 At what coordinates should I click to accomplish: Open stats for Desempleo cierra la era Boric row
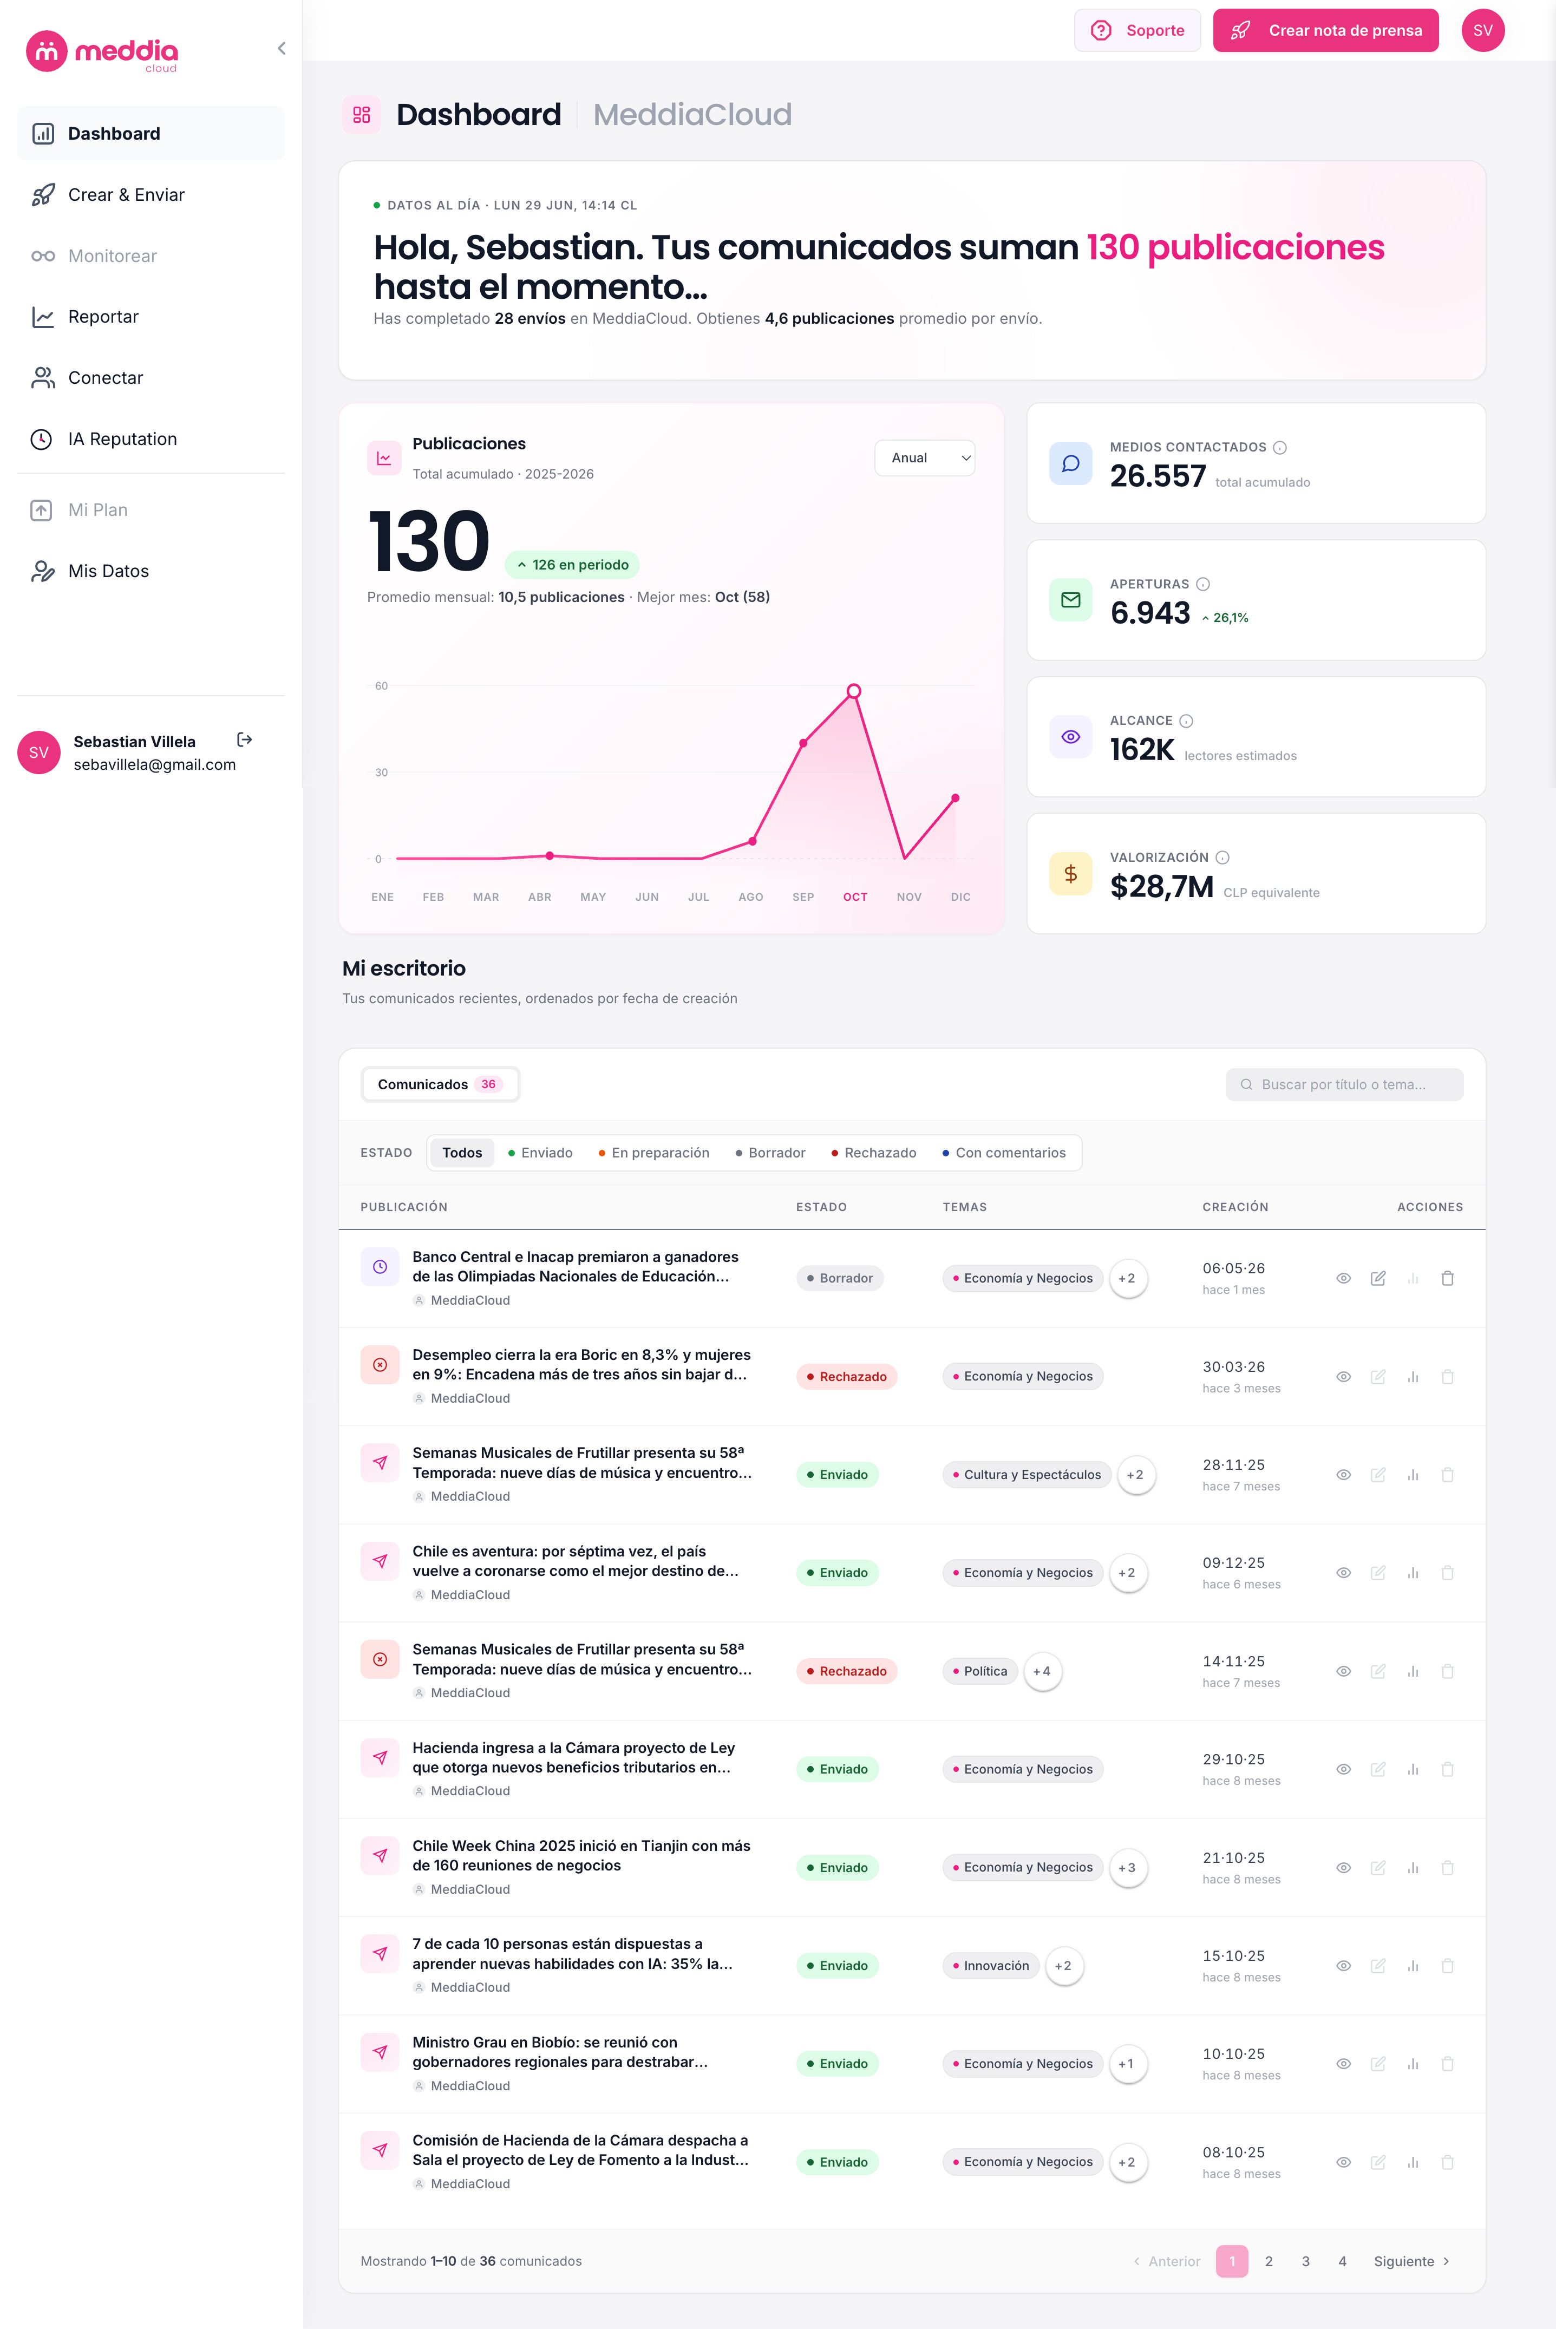(x=1412, y=1376)
